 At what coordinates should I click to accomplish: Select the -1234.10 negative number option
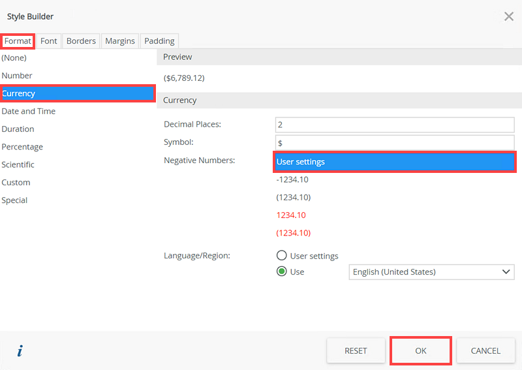(x=292, y=179)
